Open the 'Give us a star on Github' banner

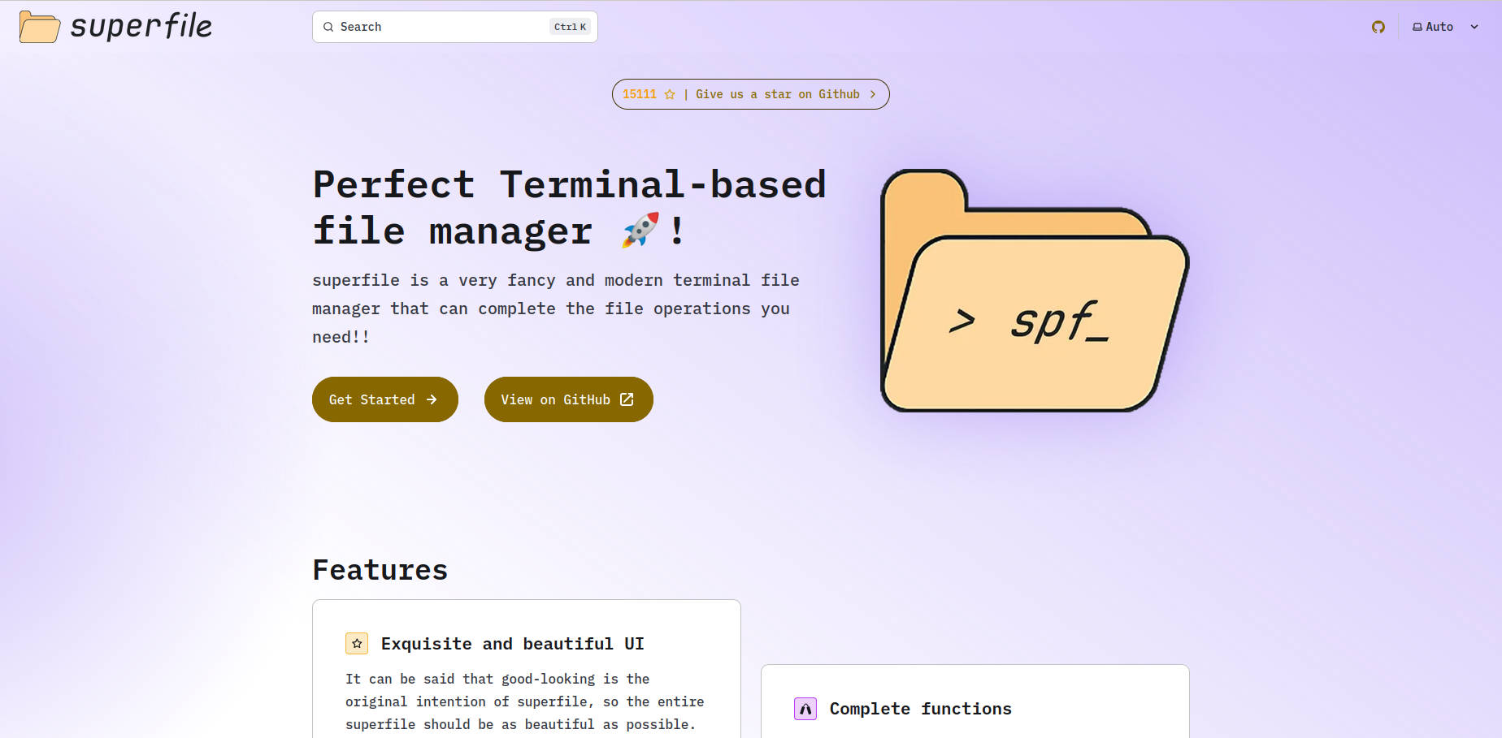click(x=776, y=94)
